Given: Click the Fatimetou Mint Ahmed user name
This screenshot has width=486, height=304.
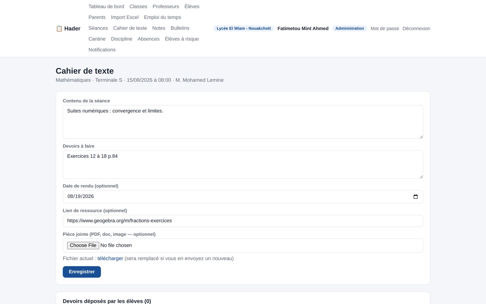Looking at the screenshot, I should coord(303,29).
